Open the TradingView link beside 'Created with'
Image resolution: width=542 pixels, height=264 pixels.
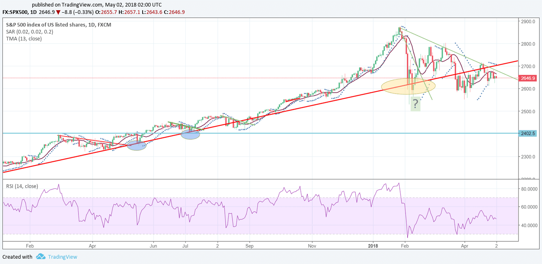point(62,257)
